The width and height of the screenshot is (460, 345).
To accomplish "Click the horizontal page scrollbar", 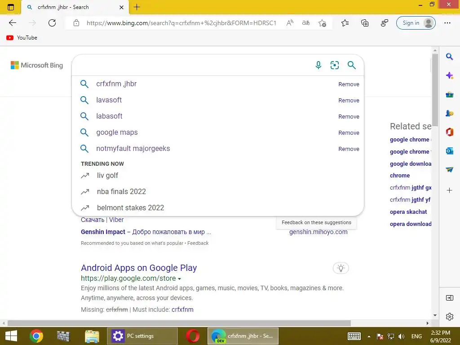I will (x=179, y=323).
